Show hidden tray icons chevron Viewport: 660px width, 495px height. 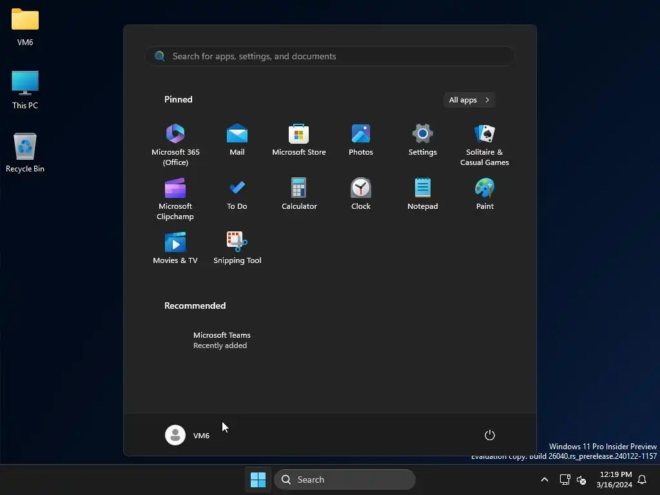pyautogui.click(x=544, y=480)
